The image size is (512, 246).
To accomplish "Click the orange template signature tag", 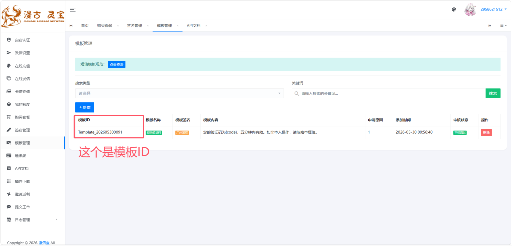I will coord(182,133).
